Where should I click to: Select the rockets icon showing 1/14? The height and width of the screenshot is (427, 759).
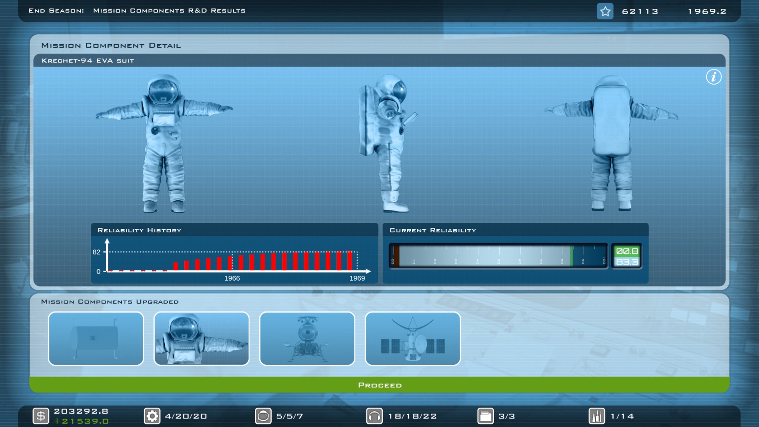point(597,416)
